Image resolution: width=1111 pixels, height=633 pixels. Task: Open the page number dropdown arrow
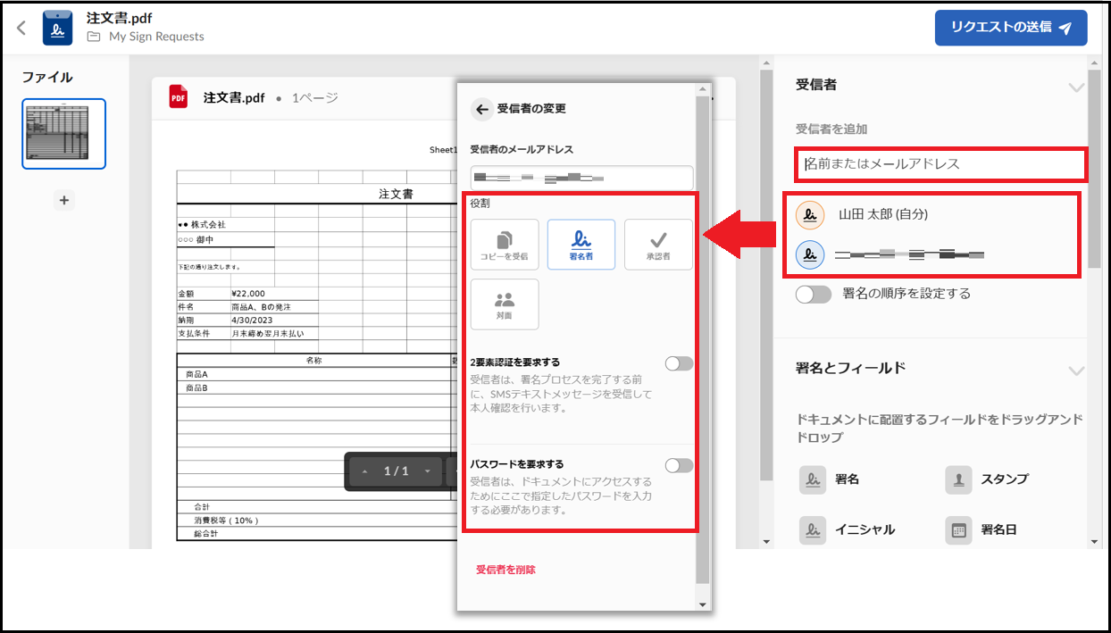(427, 471)
